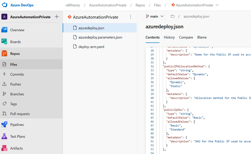The height and width of the screenshot is (154, 251).
Task: Open Branches in the Repos menu
Action: (17, 94)
